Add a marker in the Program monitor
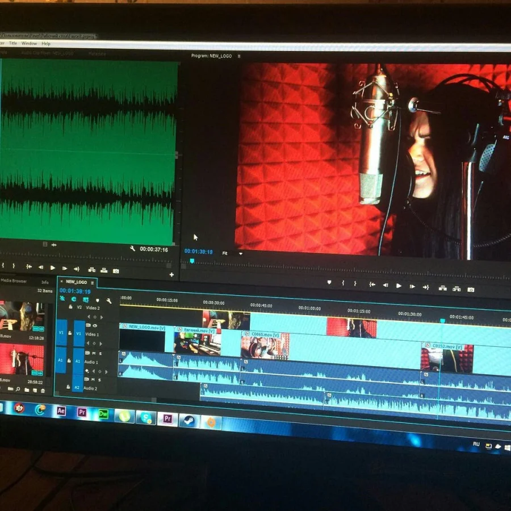511x511 pixels. pos(329,282)
